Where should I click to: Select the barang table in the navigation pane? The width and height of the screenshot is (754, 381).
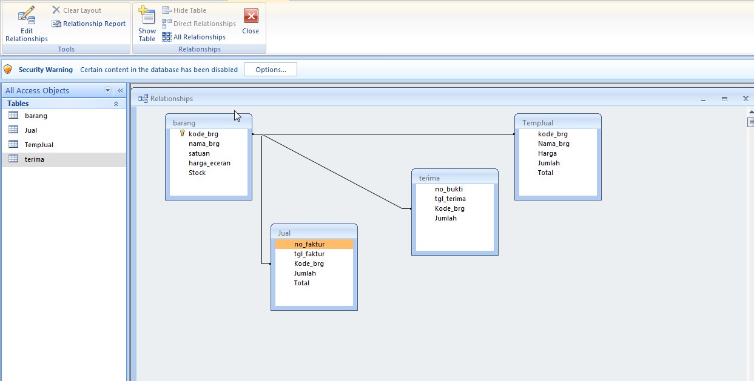[x=36, y=115]
